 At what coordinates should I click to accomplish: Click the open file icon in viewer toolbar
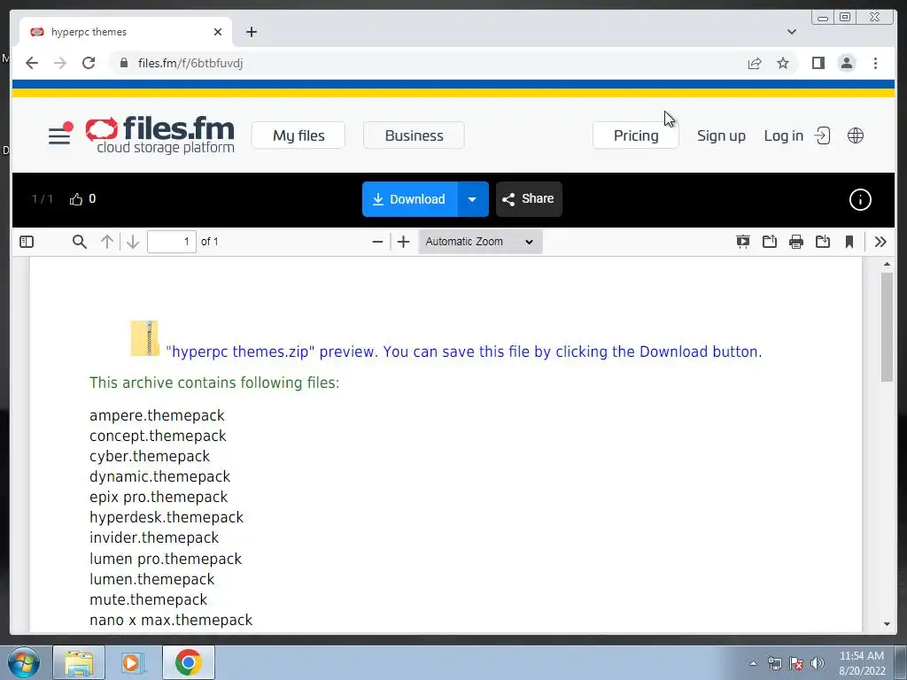click(770, 242)
